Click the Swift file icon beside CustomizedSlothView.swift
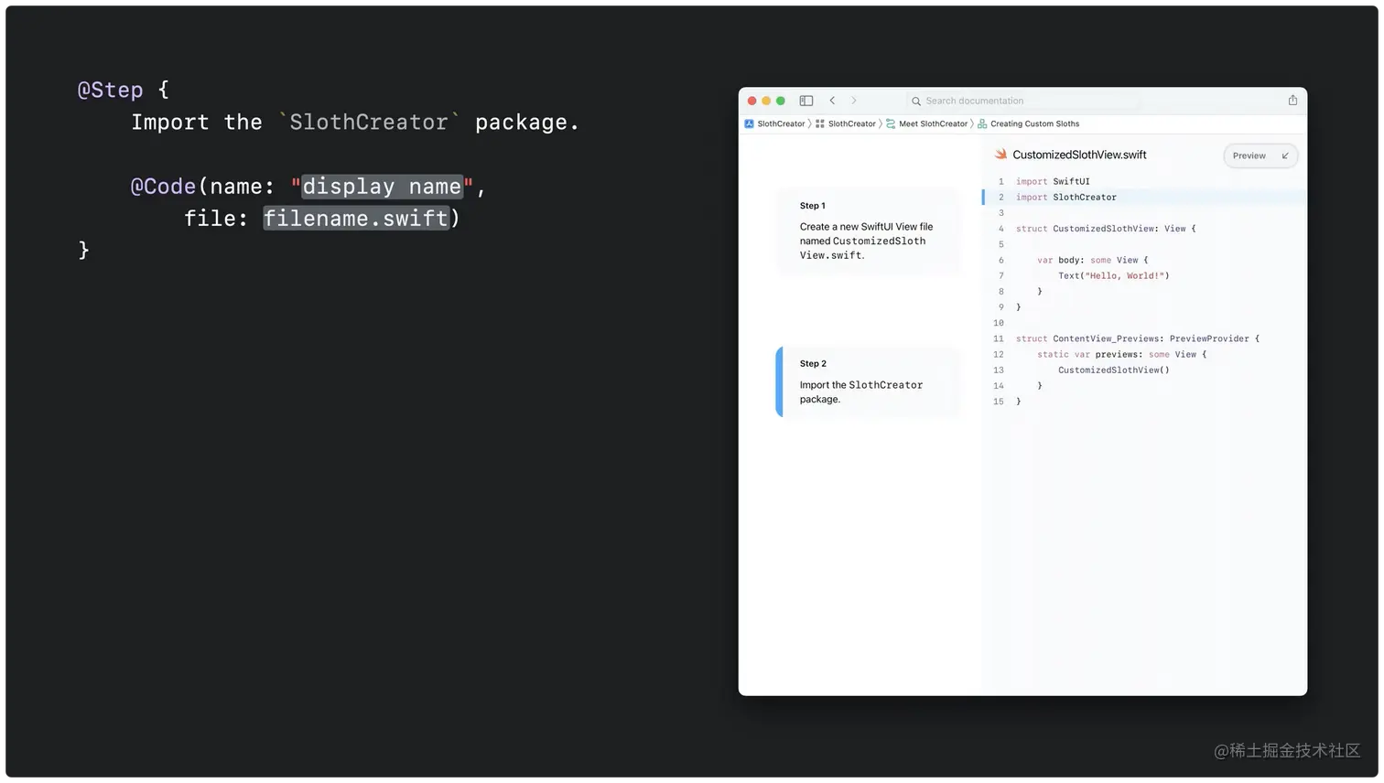 (x=1000, y=155)
